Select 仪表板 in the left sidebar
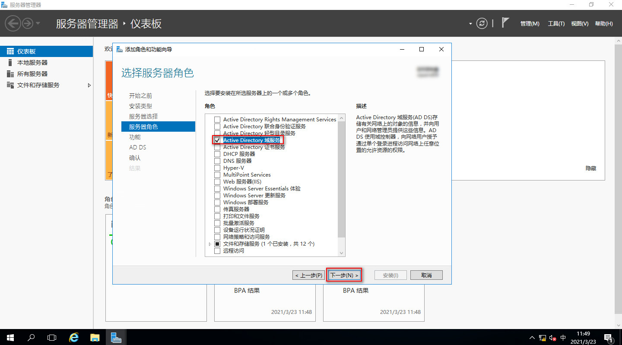The image size is (622, 345). pos(46,51)
